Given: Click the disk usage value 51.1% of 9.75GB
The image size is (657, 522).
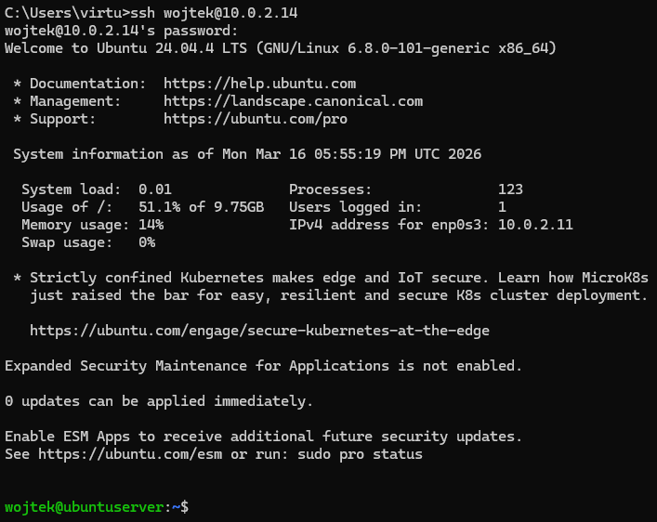Looking at the screenshot, I should point(201,207).
